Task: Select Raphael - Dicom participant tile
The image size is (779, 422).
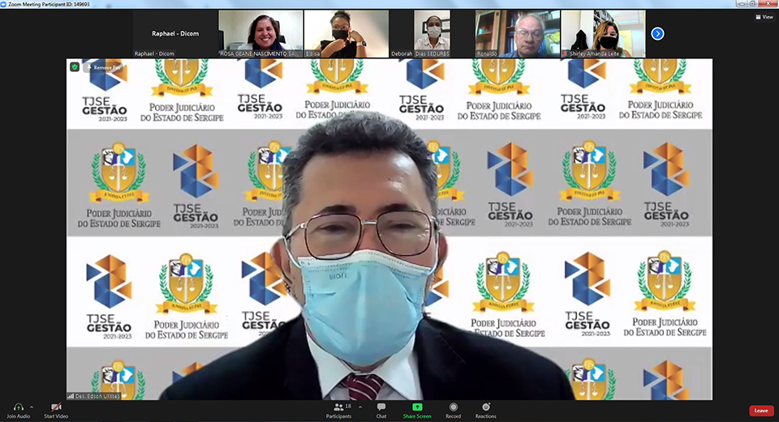Action: click(x=175, y=33)
